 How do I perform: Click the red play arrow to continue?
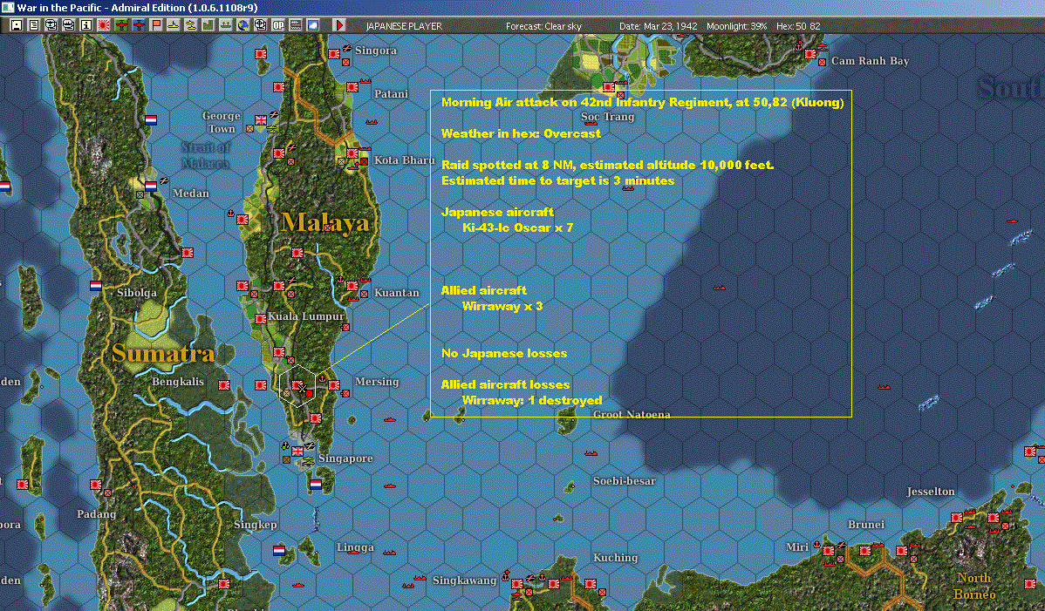pyautogui.click(x=339, y=25)
